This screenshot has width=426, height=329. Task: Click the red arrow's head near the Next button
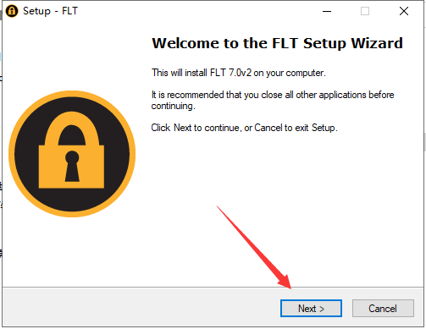[285, 282]
